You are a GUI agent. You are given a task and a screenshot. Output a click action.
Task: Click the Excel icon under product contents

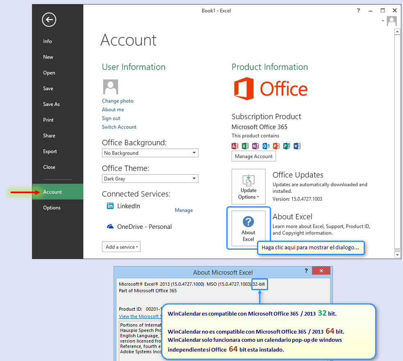tap(245, 145)
